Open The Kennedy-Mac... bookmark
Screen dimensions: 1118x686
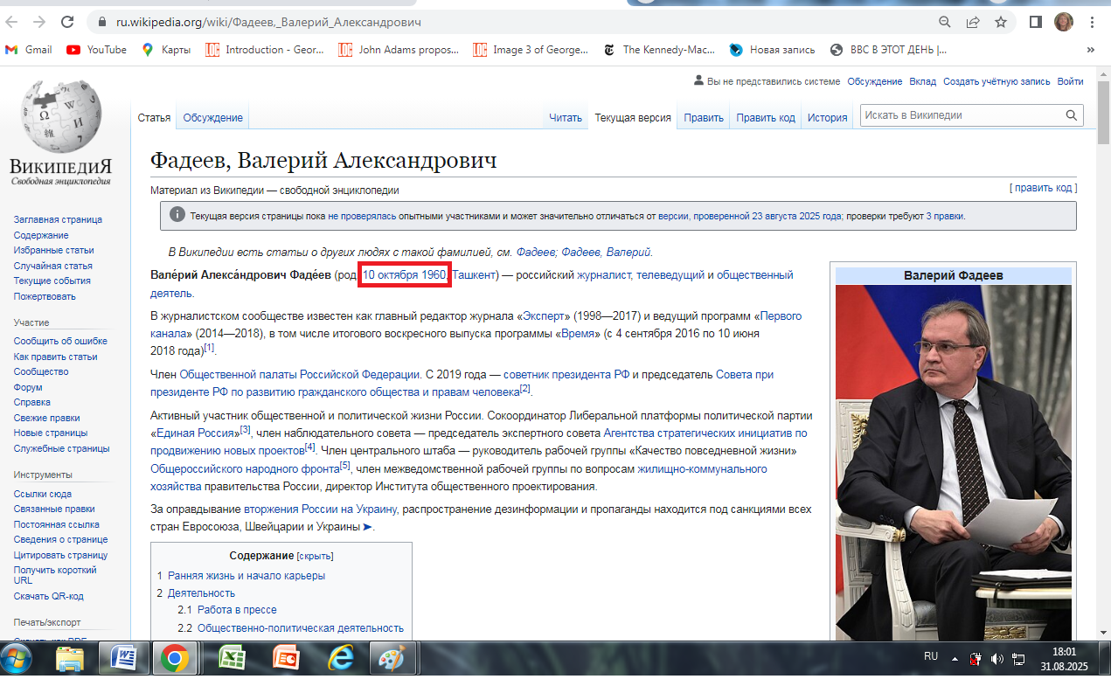pyautogui.click(x=660, y=50)
